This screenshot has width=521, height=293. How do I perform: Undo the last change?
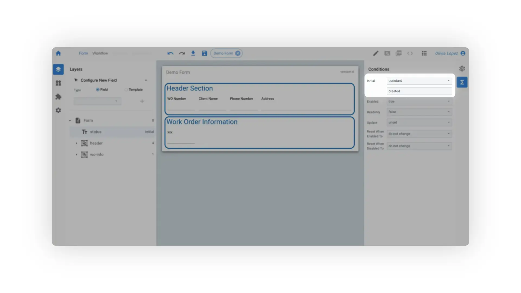tap(170, 53)
